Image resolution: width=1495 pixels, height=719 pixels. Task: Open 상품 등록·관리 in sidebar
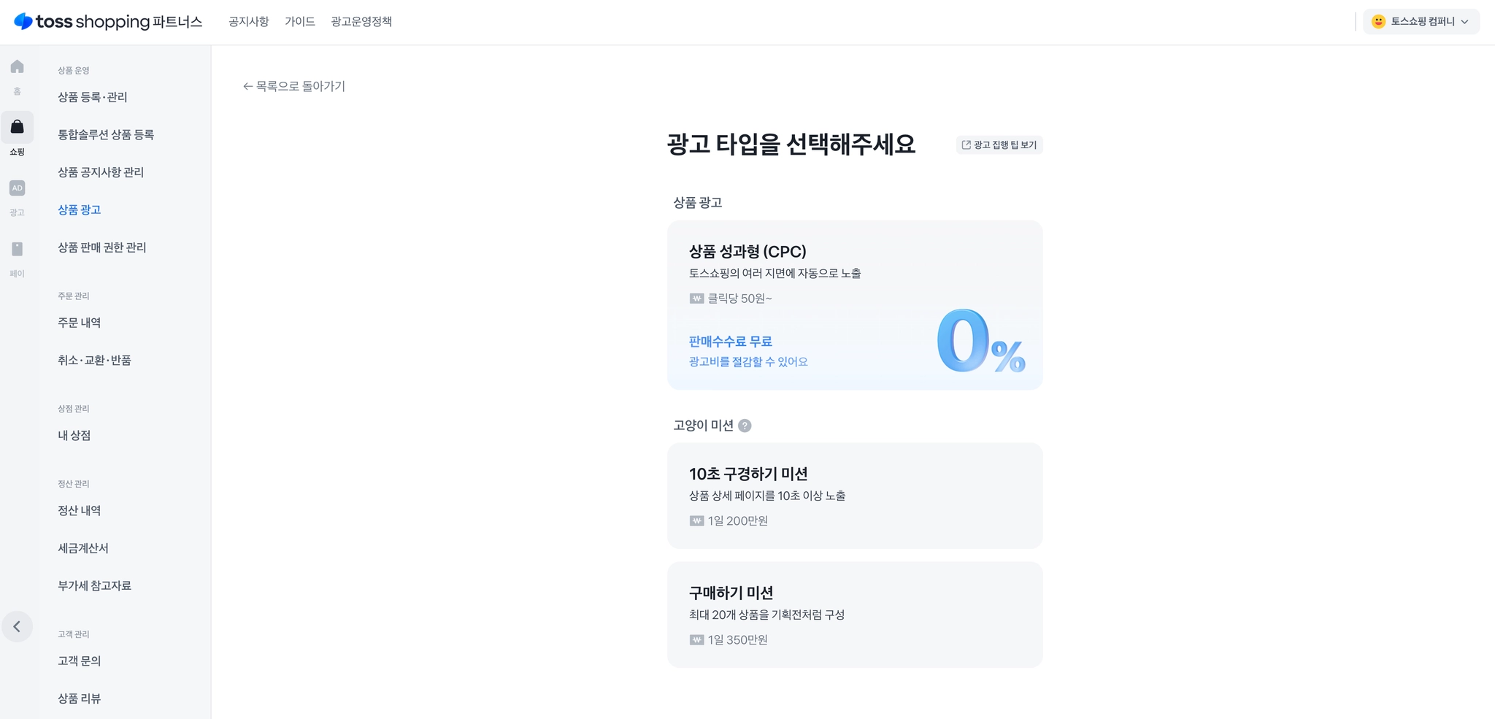point(93,97)
